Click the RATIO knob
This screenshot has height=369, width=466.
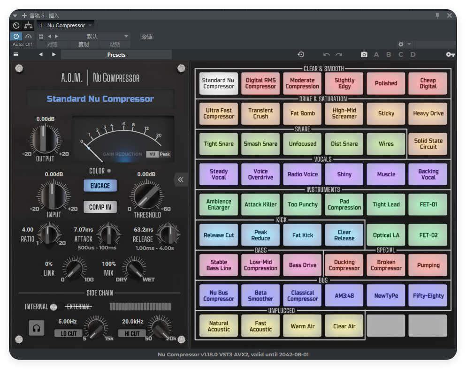click(x=49, y=234)
